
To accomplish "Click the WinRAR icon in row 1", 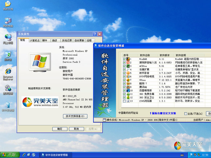I will [x=128, y=59].
